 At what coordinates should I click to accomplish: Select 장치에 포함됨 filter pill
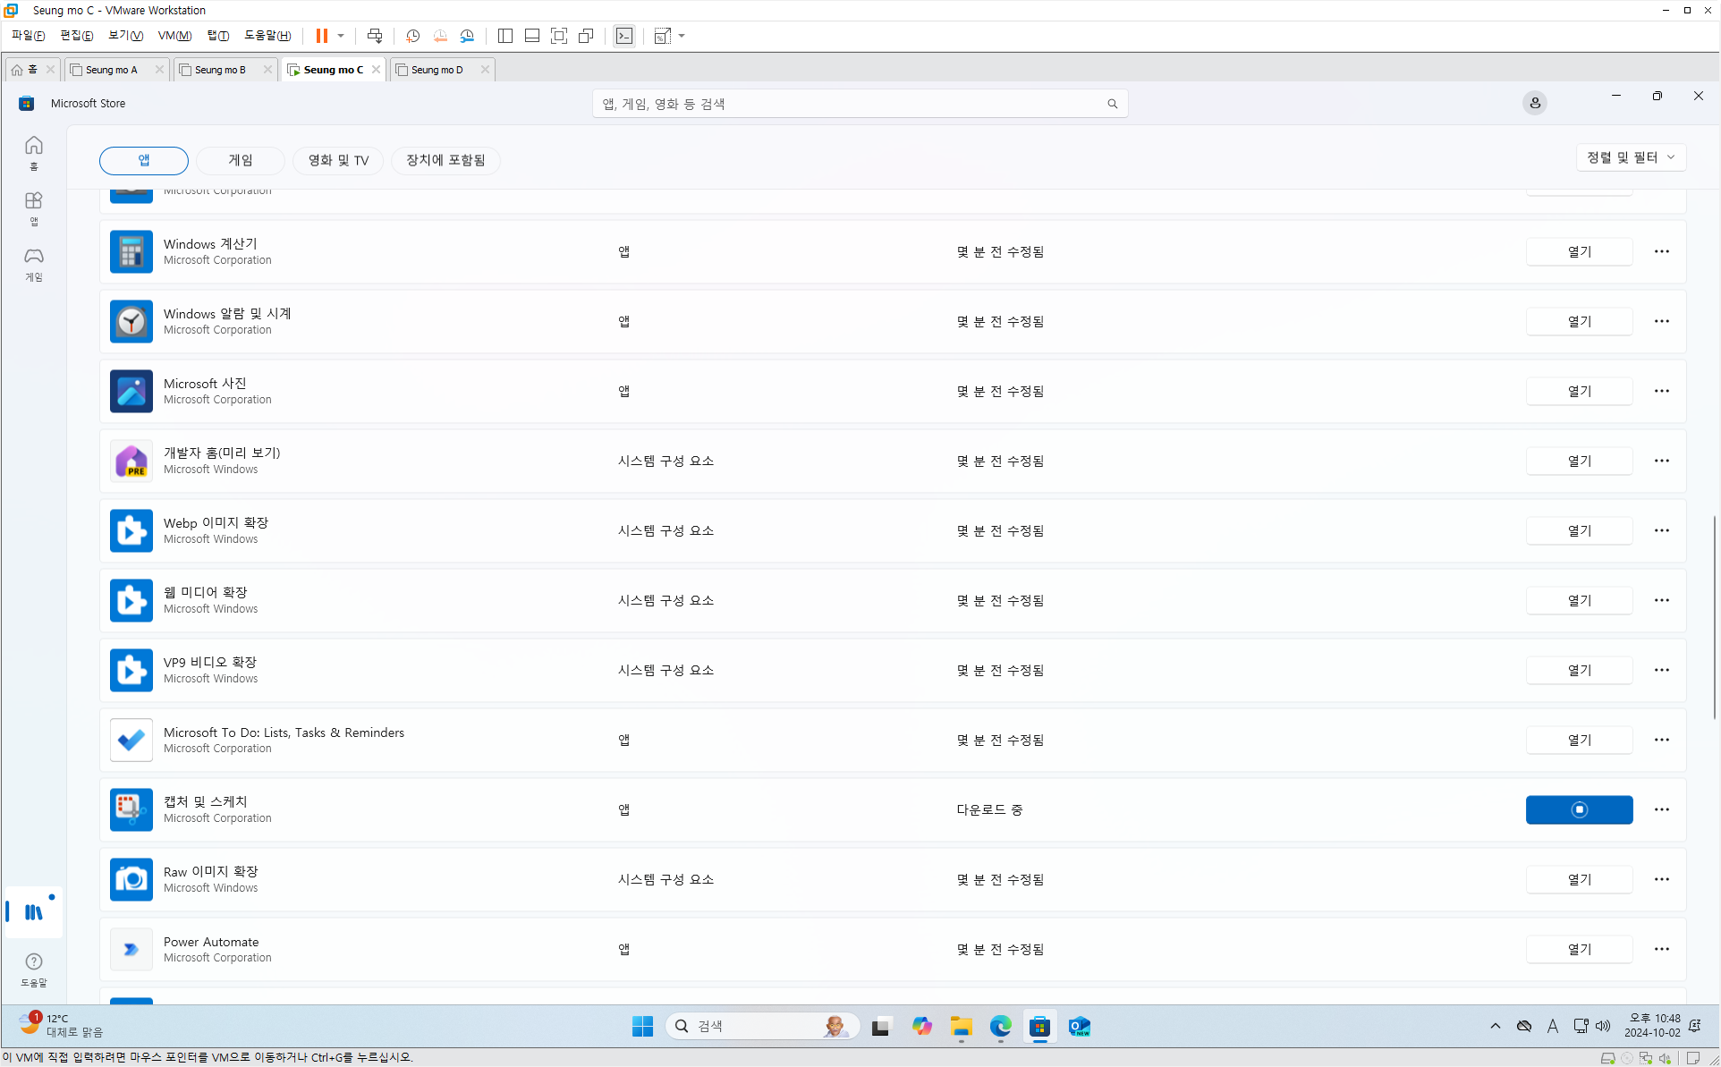[445, 160]
